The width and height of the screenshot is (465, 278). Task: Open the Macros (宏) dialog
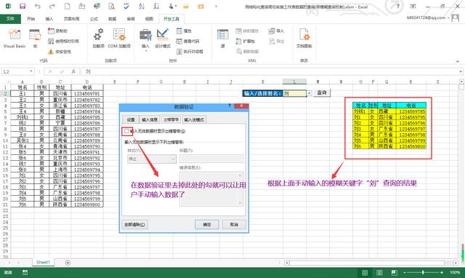35,38
